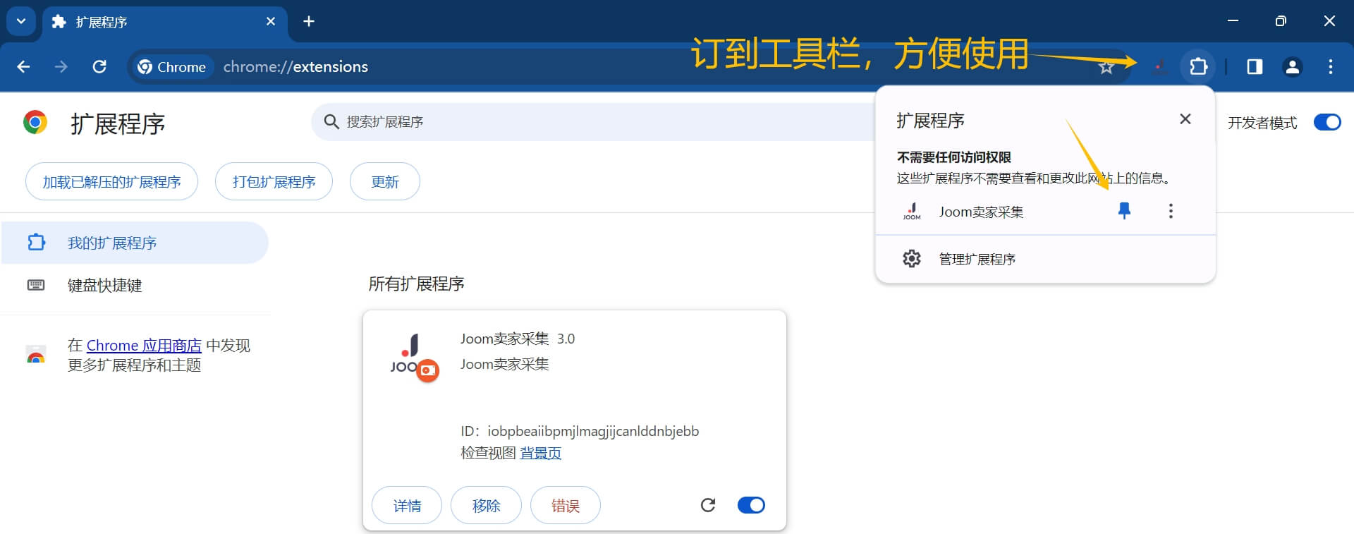1354x534 pixels.
Task: Restore down the Chrome window
Action: (x=1281, y=21)
